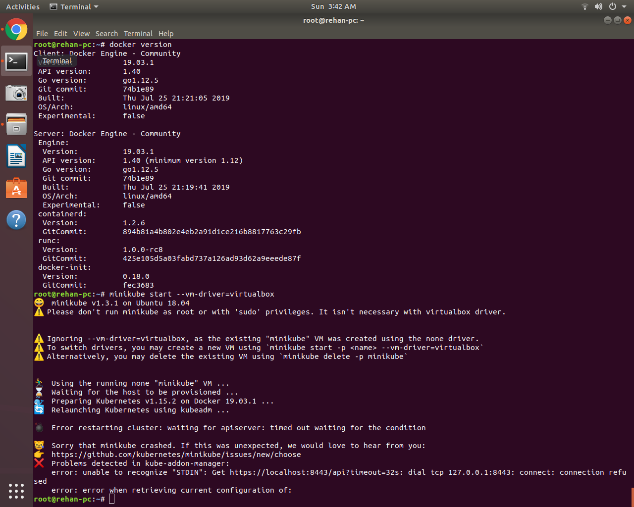Launch LibreOffice Writer from the dock
634x507 pixels.
point(16,156)
